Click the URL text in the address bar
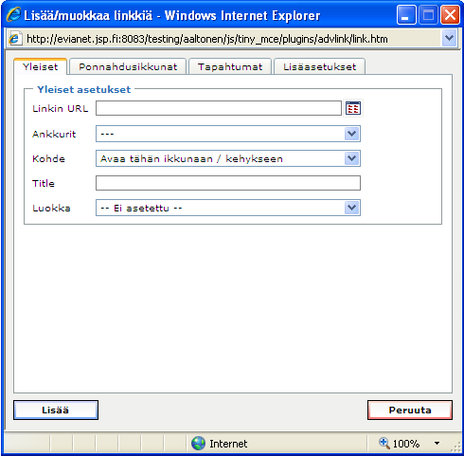This screenshot has height=456, width=464. 207,39
